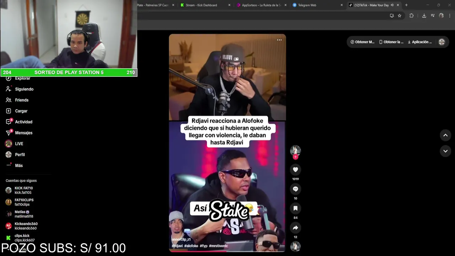Viewport: 455px width, 256px height.
Task: Save video with bookmark icon
Action: (295, 208)
